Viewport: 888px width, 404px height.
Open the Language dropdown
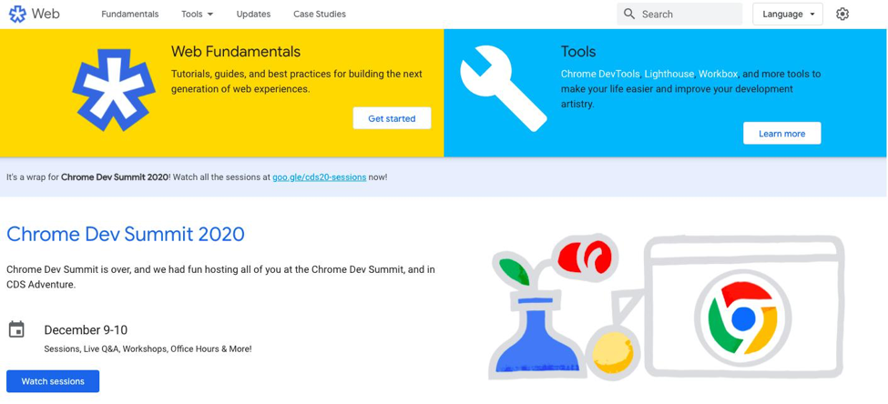(787, 15)
